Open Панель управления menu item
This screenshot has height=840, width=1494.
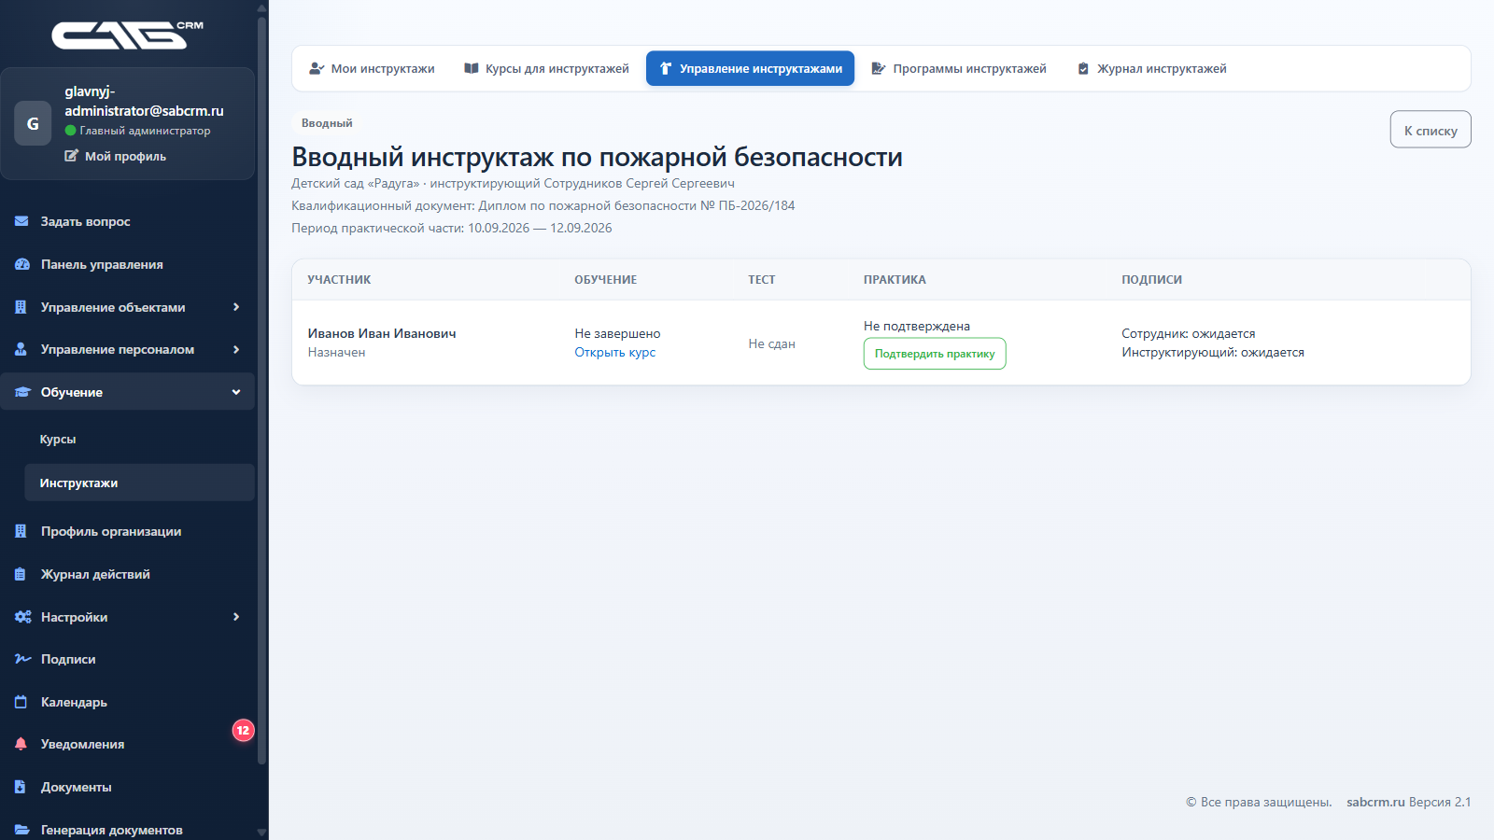click(x=127, y=264)
